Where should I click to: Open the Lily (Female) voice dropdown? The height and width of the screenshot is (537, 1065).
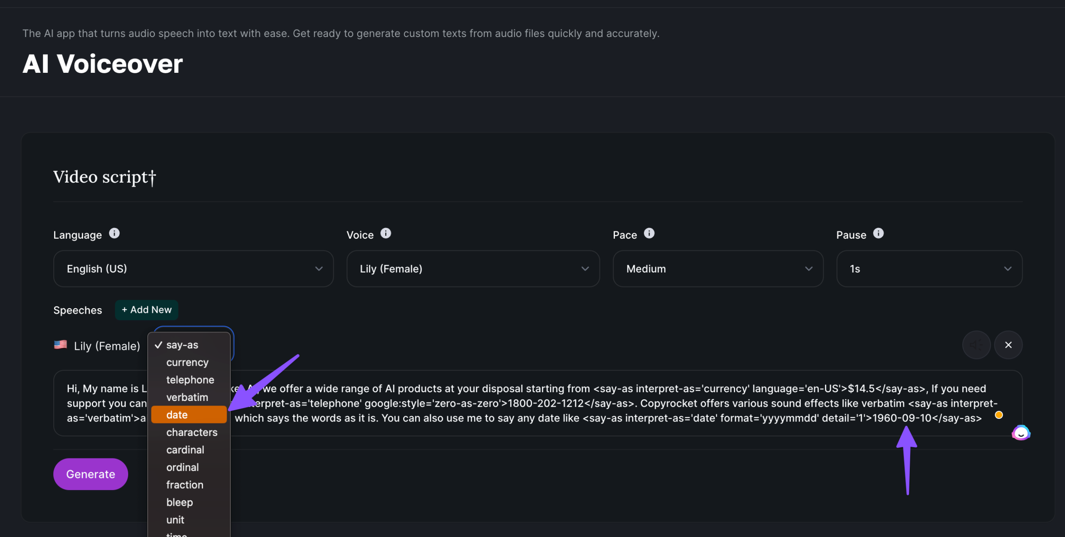[473, 269]
